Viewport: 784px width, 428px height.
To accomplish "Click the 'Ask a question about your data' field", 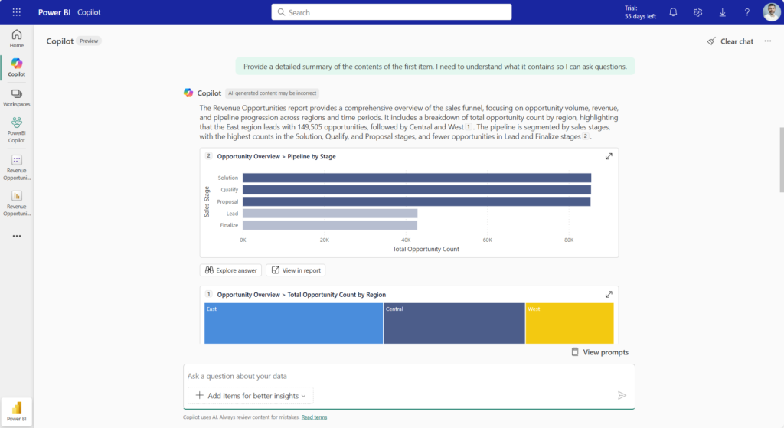I will click(x=398, y=376).
